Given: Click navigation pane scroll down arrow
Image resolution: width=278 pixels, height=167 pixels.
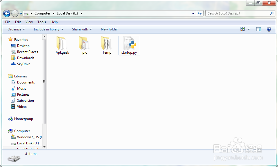Looking at the screenshot, I should click(44, 147).
